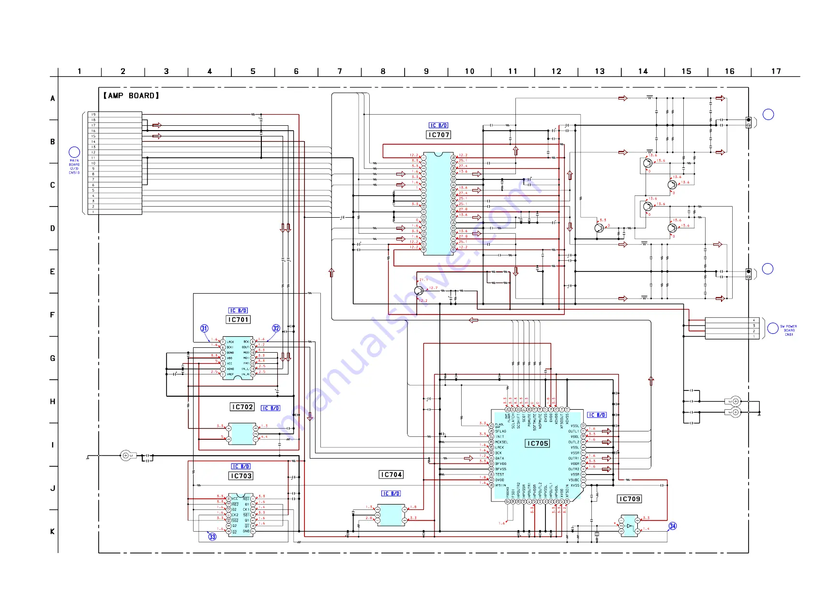This screenshot has width=813, height=611.
Task: Click waveform marker 32 near IC701
Action: pyautogui.click(x=276, y=328)
